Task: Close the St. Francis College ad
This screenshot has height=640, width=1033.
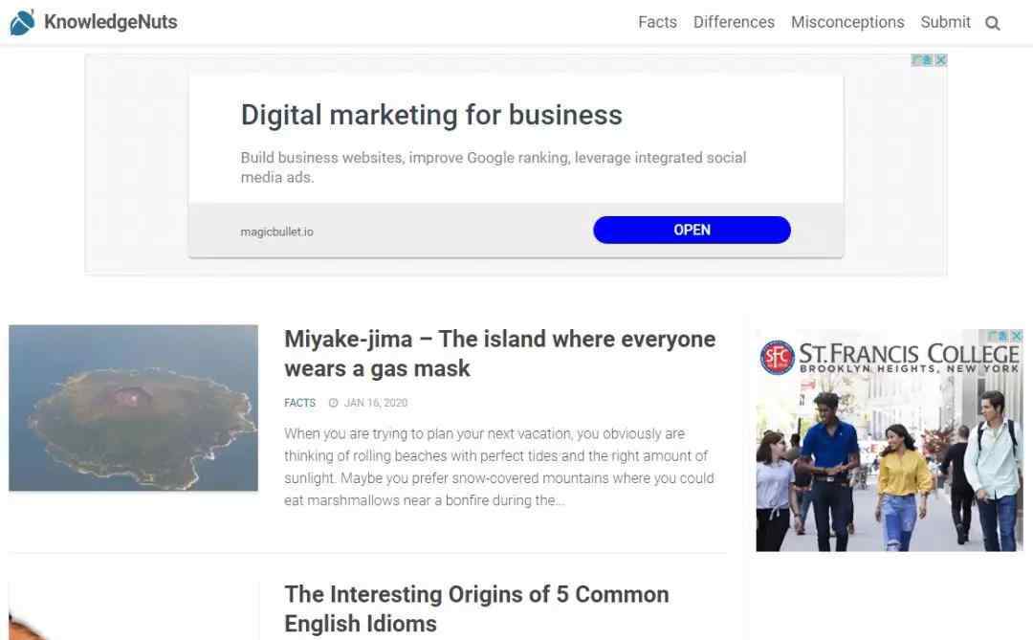Action: tap(1017, 336)
